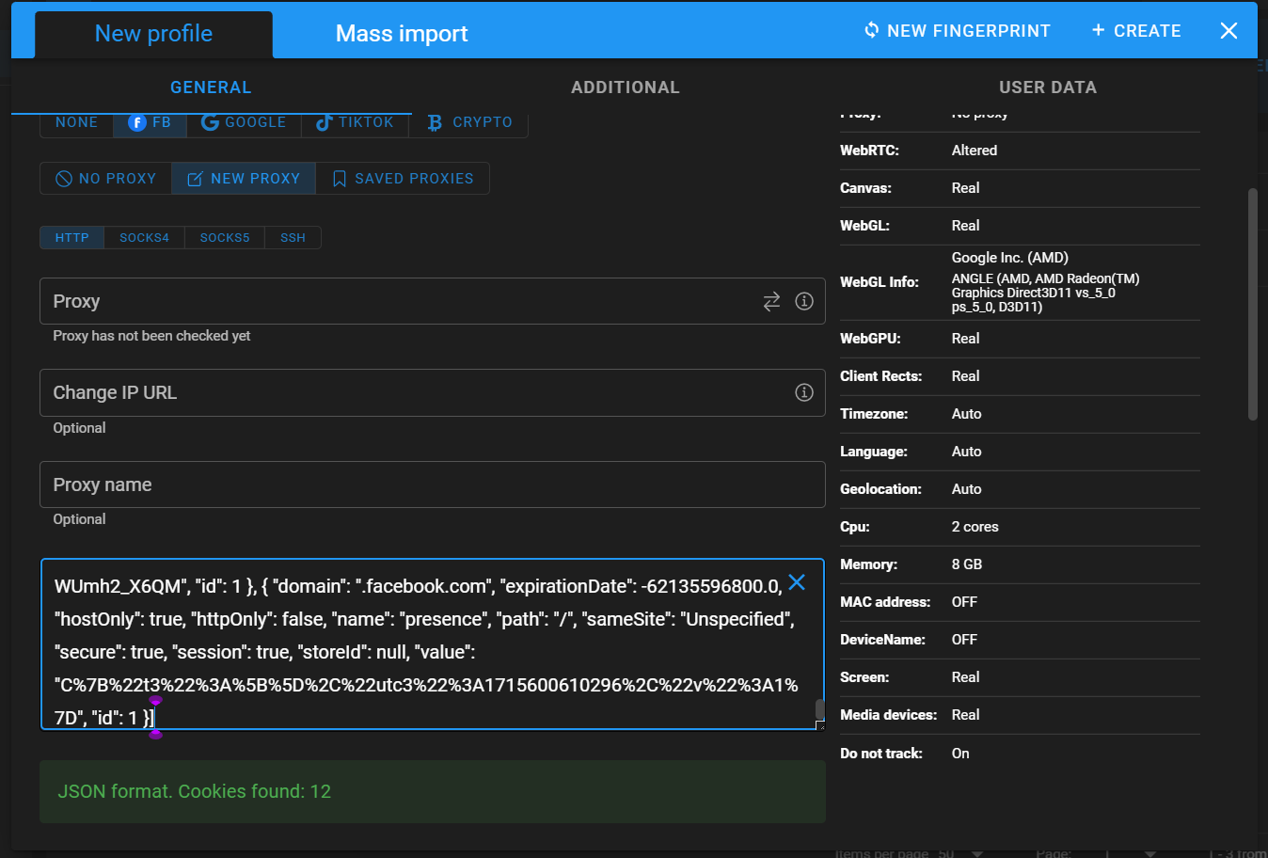The height and width of the screenshot is (858, 1268).
Task: Select the NO PROXY option
Action: tap(106, 179)
